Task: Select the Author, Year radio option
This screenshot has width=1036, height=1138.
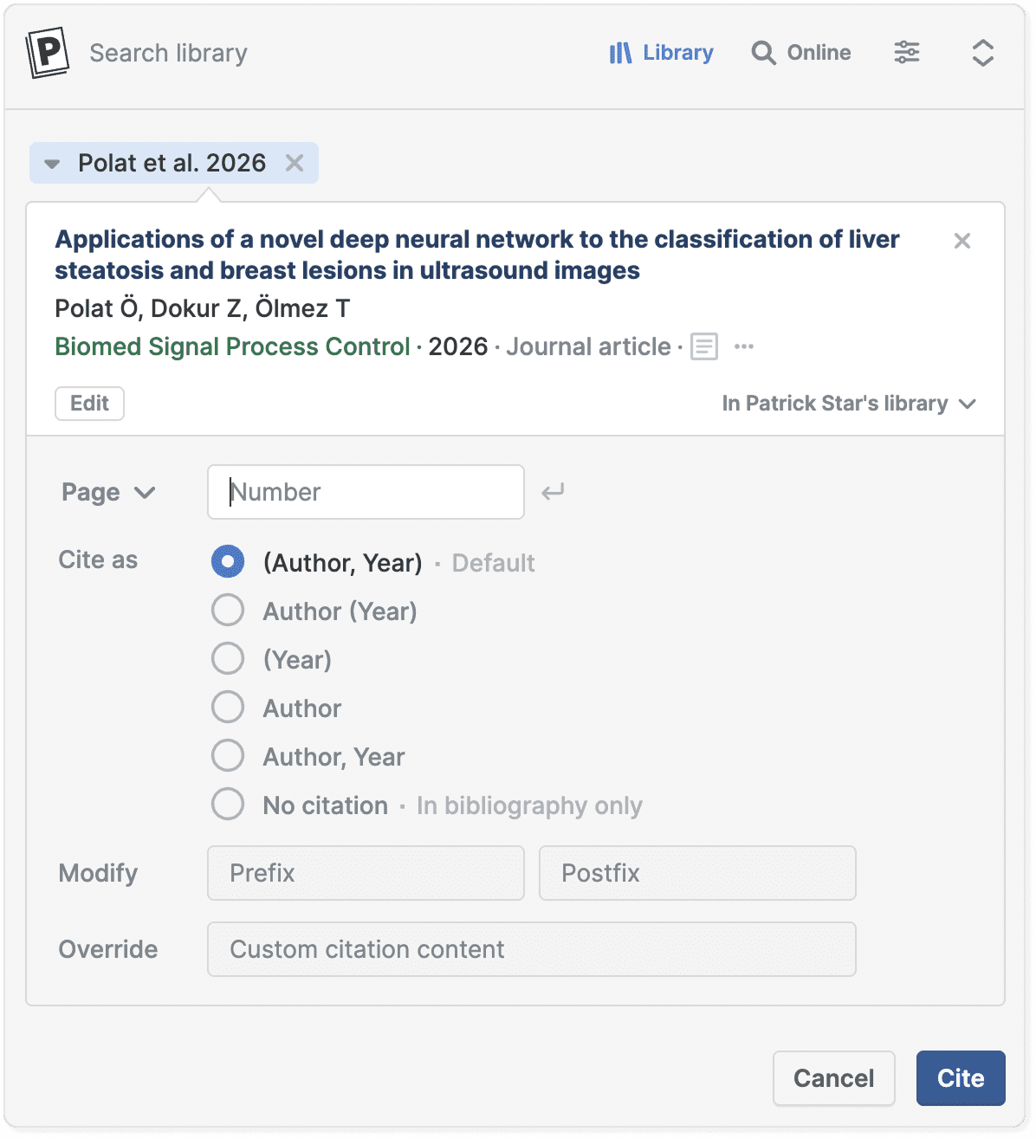Action: coord(228,756)
